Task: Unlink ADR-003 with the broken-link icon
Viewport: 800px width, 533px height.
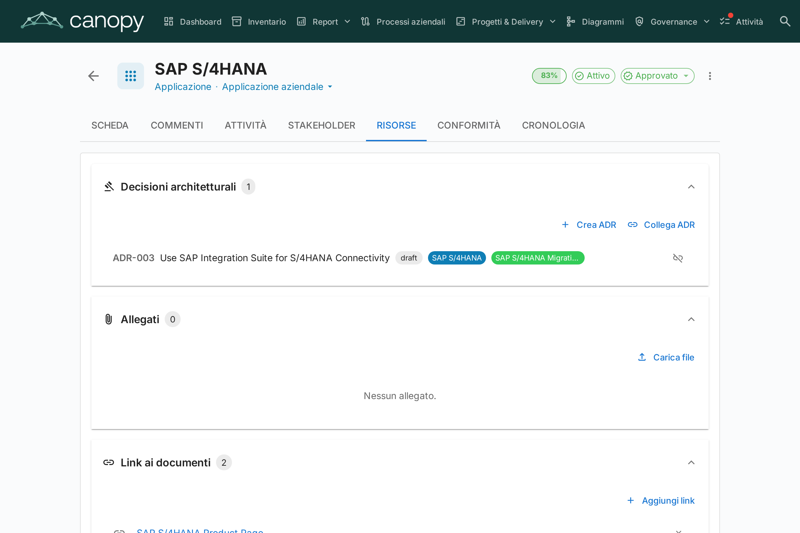Action: pos(678,258)
